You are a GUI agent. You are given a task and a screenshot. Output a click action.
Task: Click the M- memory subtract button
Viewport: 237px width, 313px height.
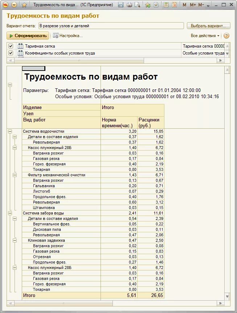(201, 5)
